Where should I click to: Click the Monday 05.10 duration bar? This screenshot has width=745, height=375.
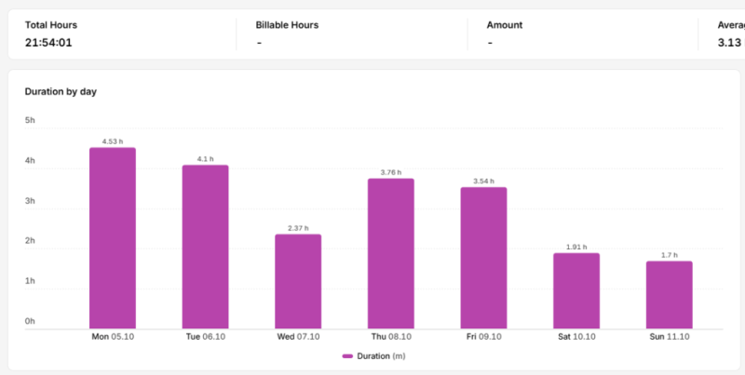pyautogui.click(x=113, y=238)
